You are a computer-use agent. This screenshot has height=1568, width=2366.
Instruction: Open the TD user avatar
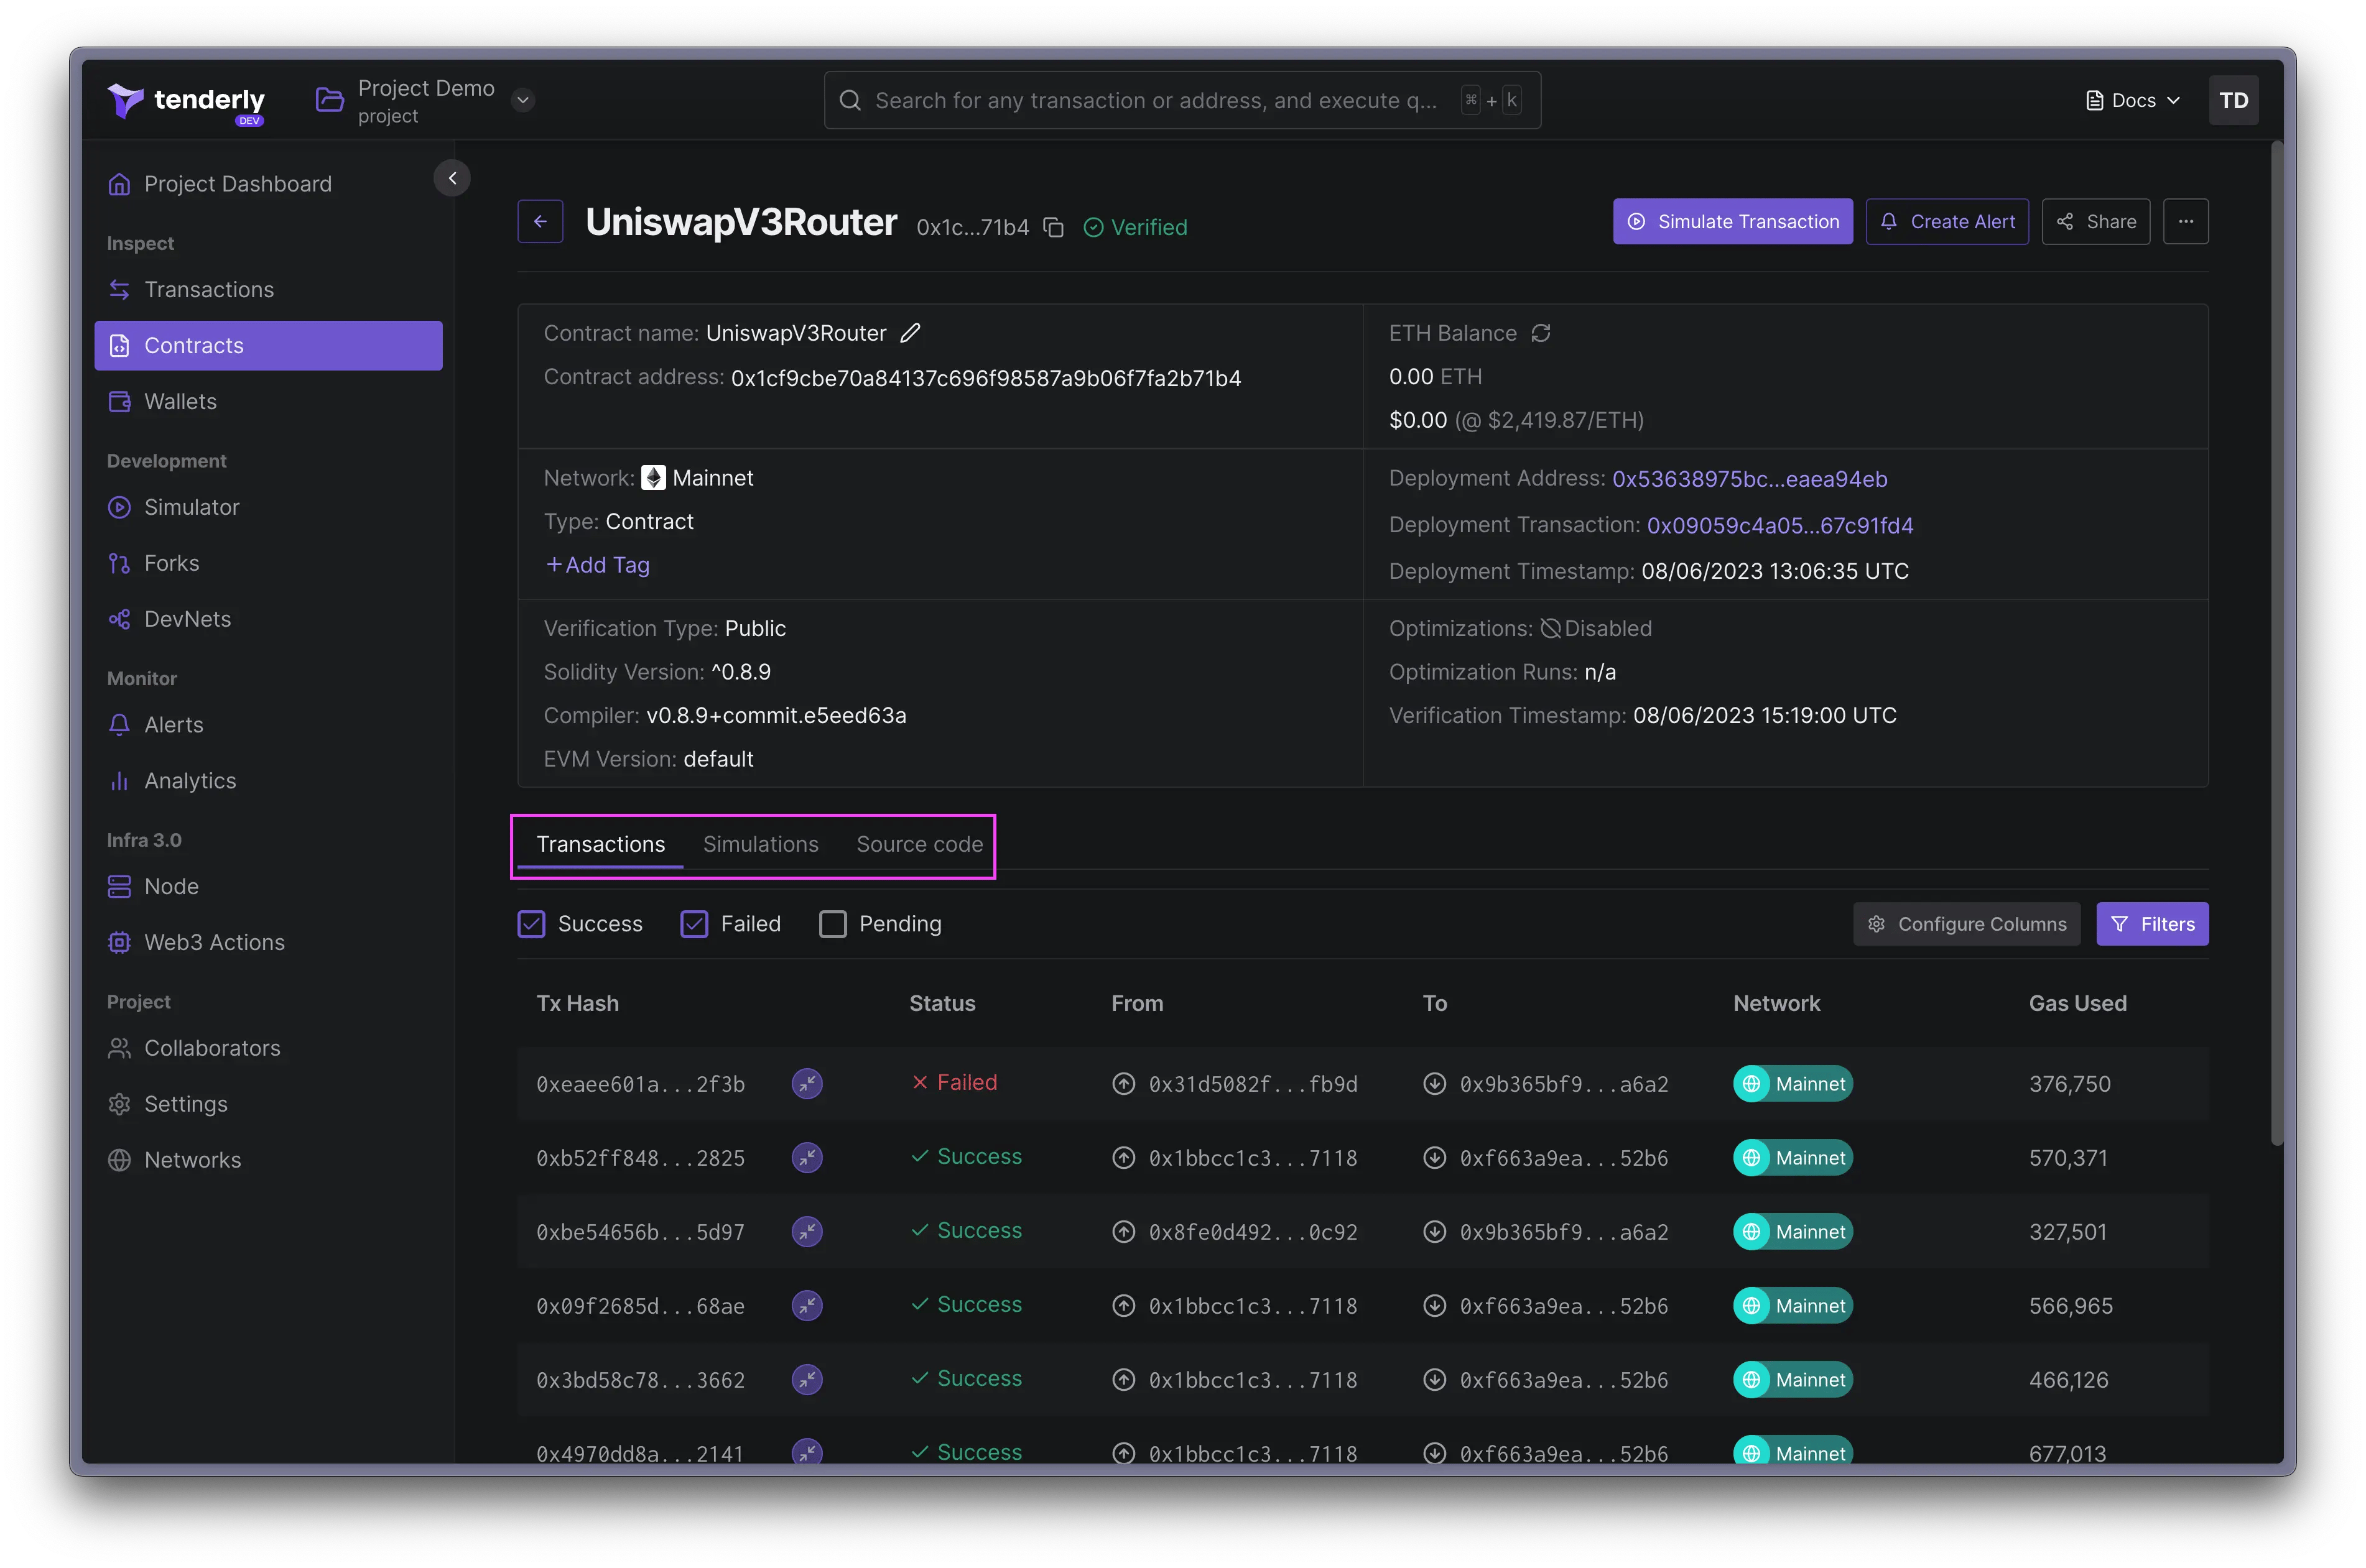click(2233, 100)
